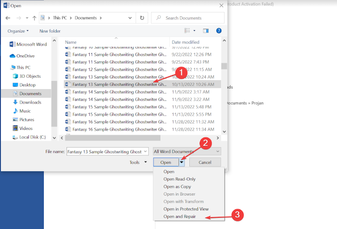Open Pictures folder in sidebar

pyautogui.click(x=24, y=120)
